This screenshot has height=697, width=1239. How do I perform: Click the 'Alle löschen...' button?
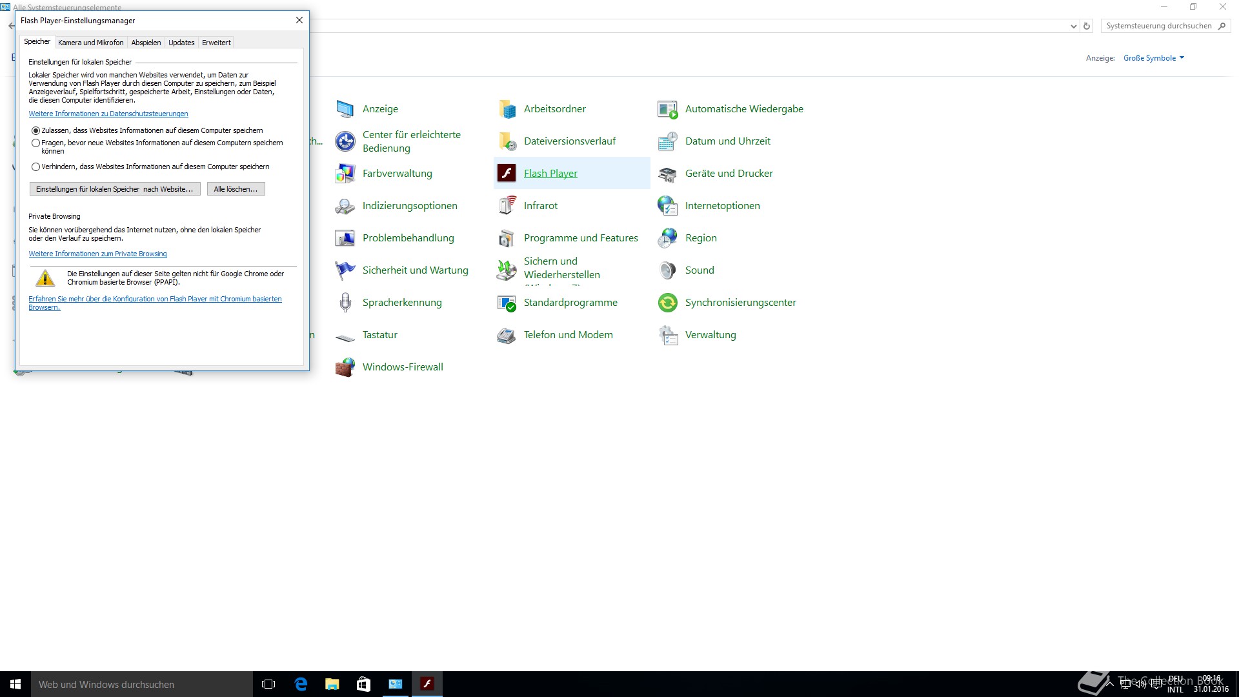pyautogui.click(x=236, y=189)
